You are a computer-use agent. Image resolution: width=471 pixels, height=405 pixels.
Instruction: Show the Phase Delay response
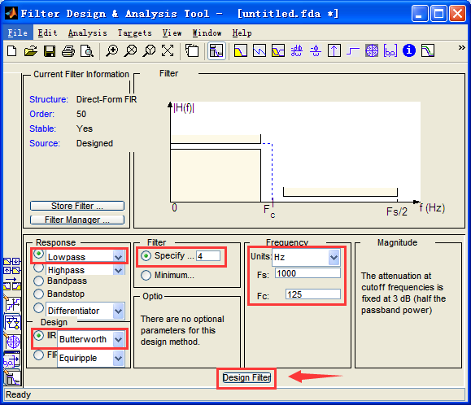tap(316, 50)
